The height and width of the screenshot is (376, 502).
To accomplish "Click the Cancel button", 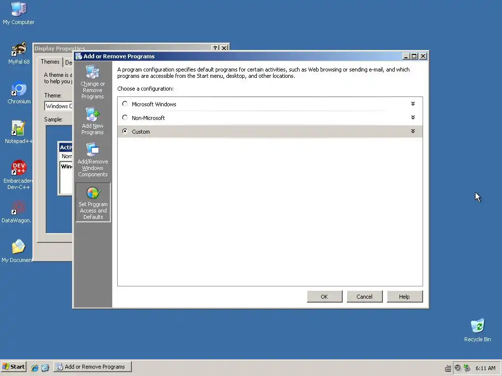I will (364, 296).
